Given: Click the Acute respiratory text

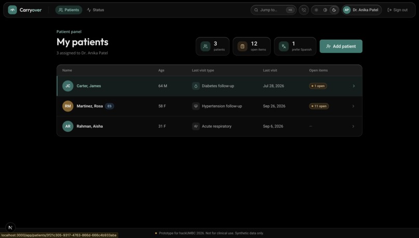Looking at the screenshot, I should 217,127.
